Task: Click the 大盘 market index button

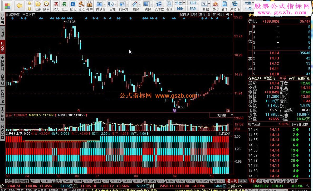Action: [248, 3]
